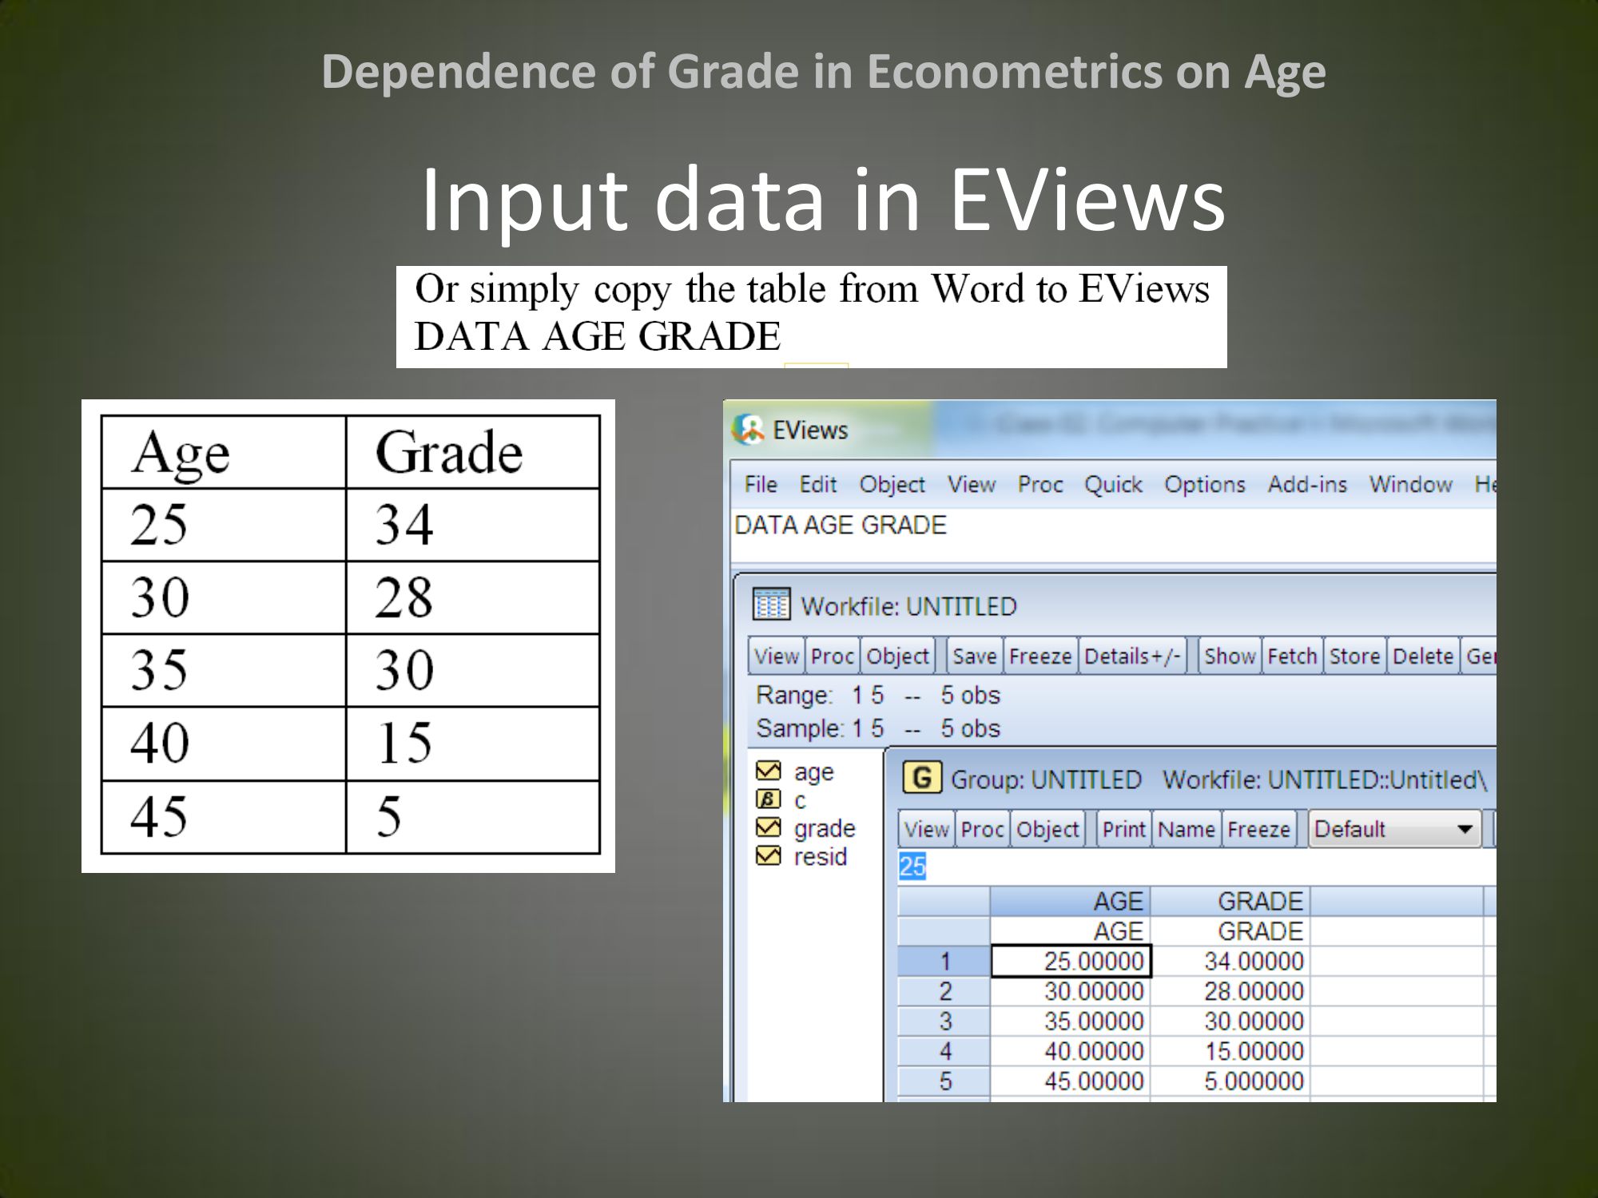Viewport: 1598px width, 1198px height.
Task: Select the age series icon
Action: click(768, 771)
